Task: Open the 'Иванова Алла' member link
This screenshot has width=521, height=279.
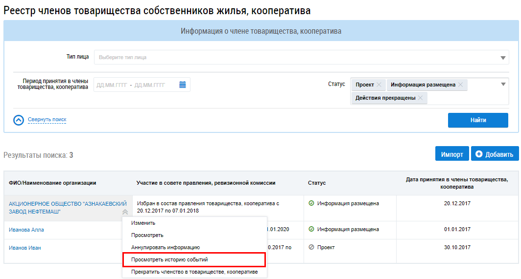Action: 26,230
